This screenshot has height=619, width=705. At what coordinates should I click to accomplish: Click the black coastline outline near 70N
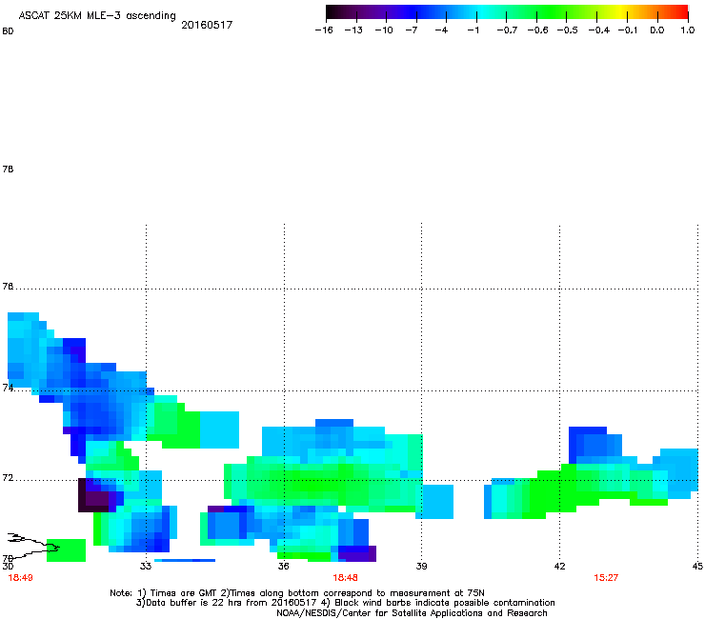[33, 545]
